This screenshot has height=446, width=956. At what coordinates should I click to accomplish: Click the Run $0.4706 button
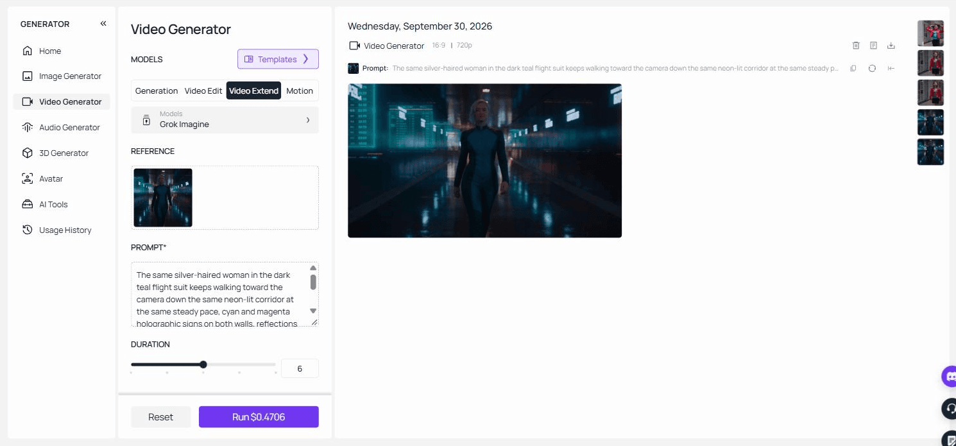[x=259, y=416]
